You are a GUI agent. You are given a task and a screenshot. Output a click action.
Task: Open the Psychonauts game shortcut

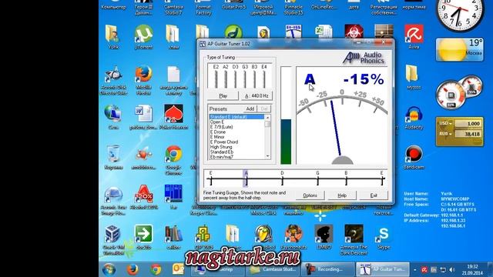pyautogui.click(x=293, y=234)
